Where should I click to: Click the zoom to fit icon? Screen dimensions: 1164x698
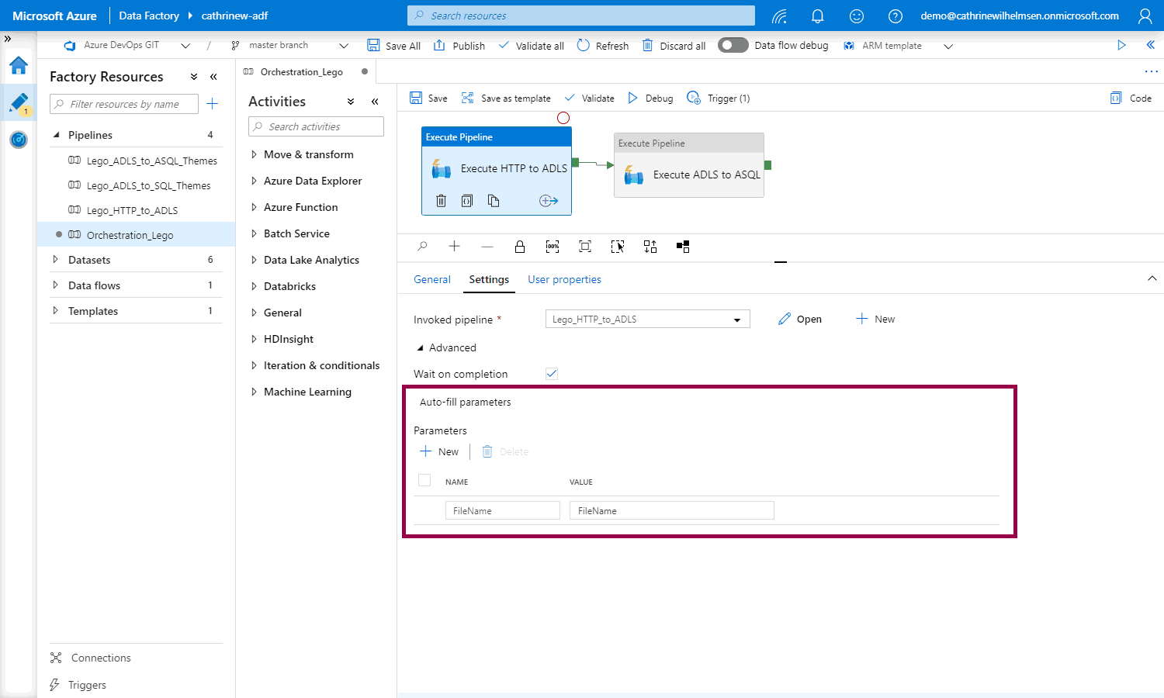pos(585,247)
